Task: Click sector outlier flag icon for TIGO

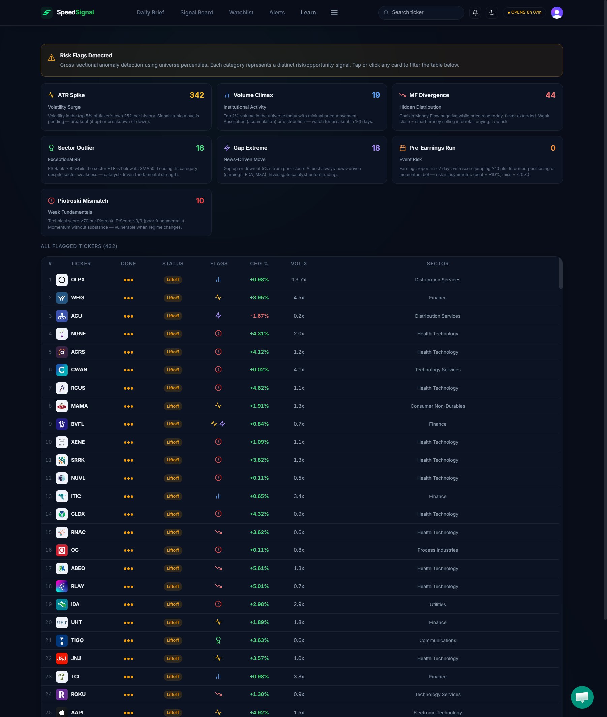Action: click(218, 640)
